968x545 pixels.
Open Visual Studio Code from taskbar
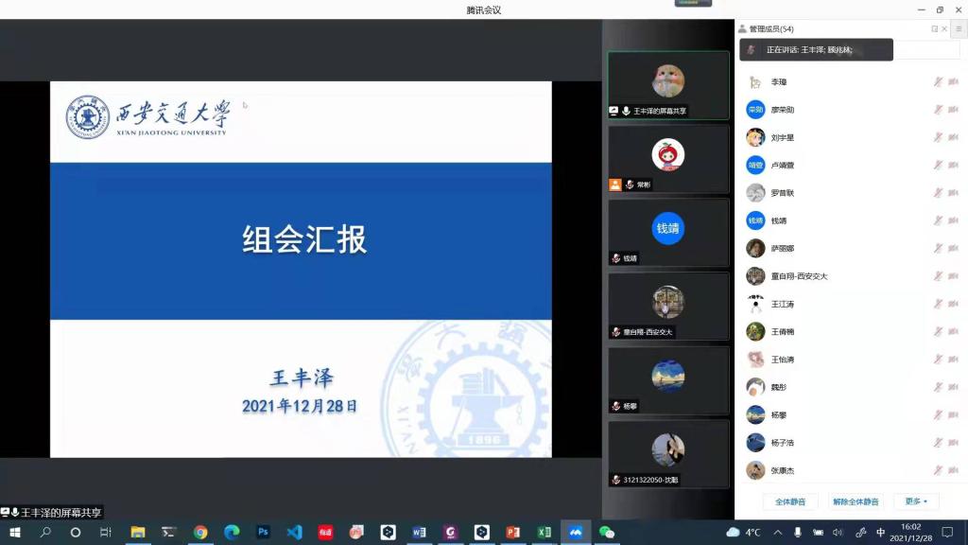[294, 533]
